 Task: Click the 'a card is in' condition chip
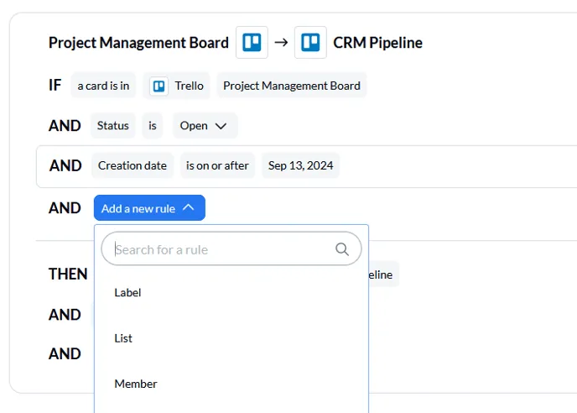tap(103, 86)
